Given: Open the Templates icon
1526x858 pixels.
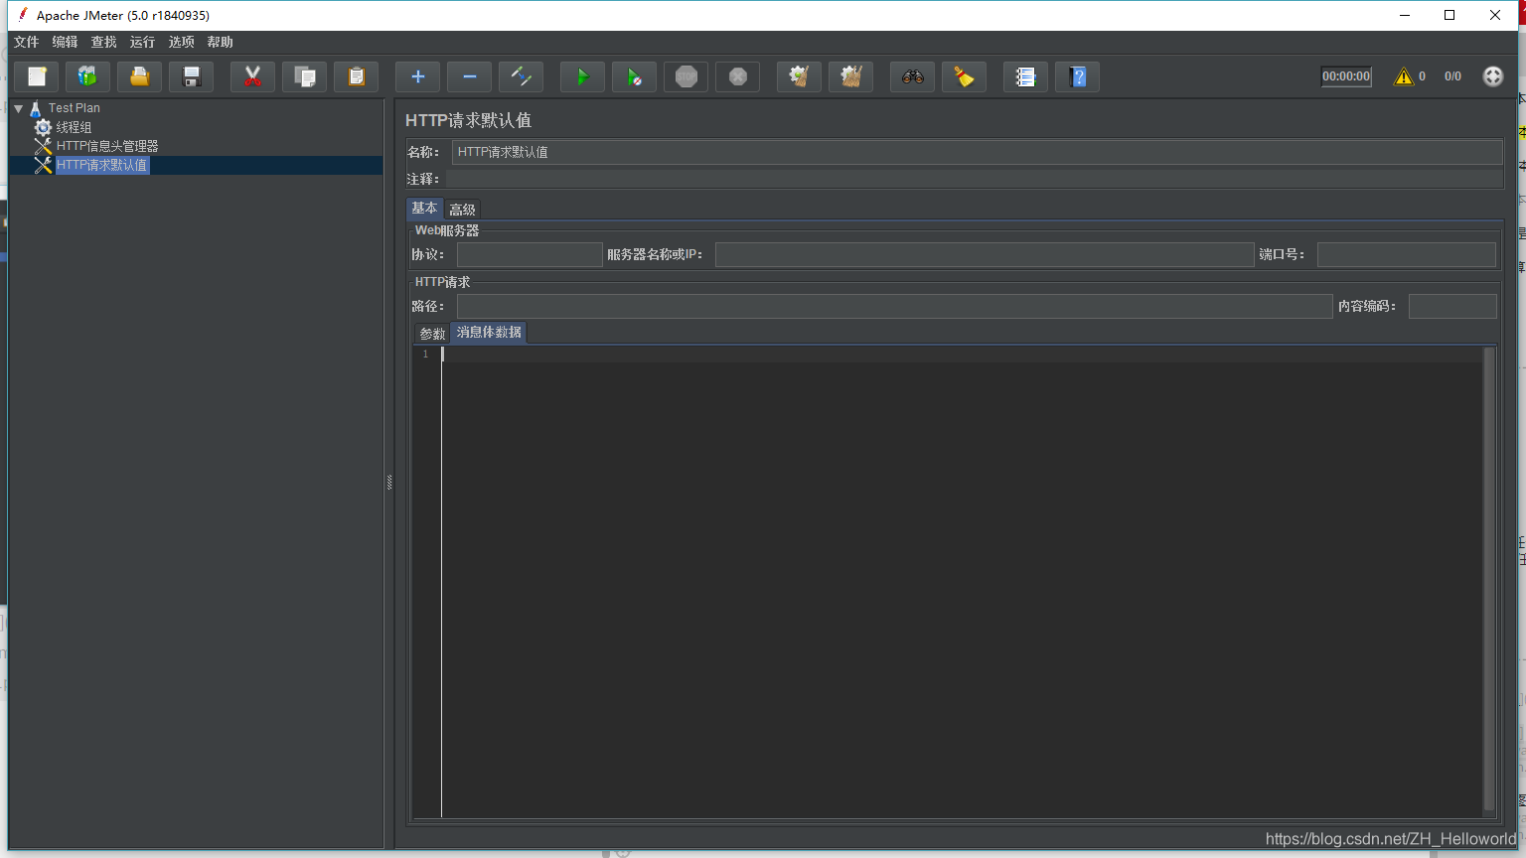Looking at the screenshot, I should [x=88, y=76].
